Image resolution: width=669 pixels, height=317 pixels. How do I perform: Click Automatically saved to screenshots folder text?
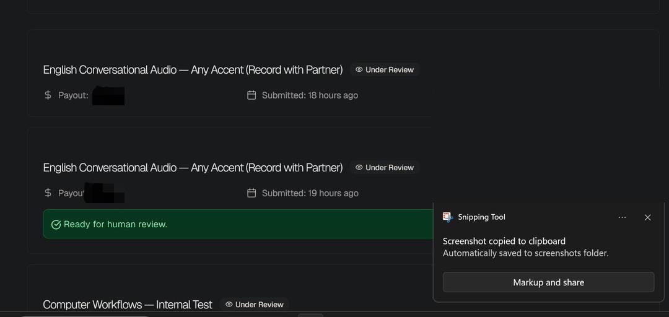click(x=526, y=253)
